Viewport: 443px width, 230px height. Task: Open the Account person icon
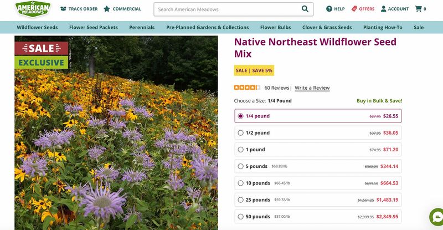click(383, 9)
